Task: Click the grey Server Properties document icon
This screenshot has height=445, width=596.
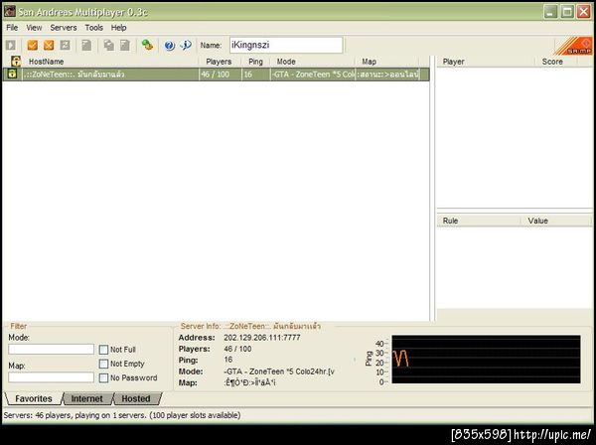Action: [x=86, y=46]
